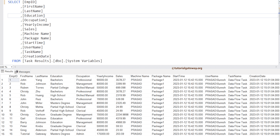Click [Package Name] in the query editor
The width and height of the screenshot is (280, 136).
coord(37,38)
